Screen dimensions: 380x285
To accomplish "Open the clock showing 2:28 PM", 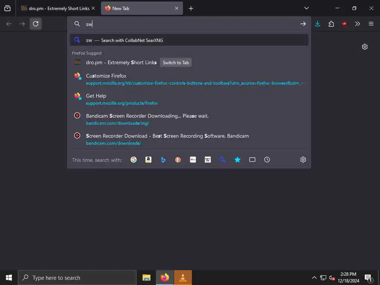I will (x=348, y=278).
